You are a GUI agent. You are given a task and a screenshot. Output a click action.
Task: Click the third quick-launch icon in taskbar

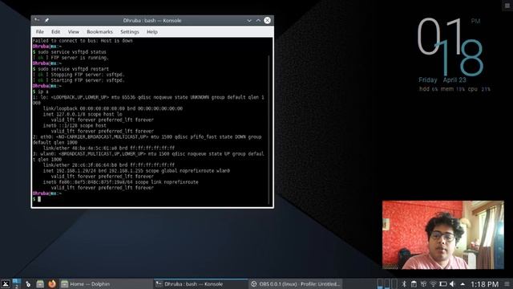28,284
